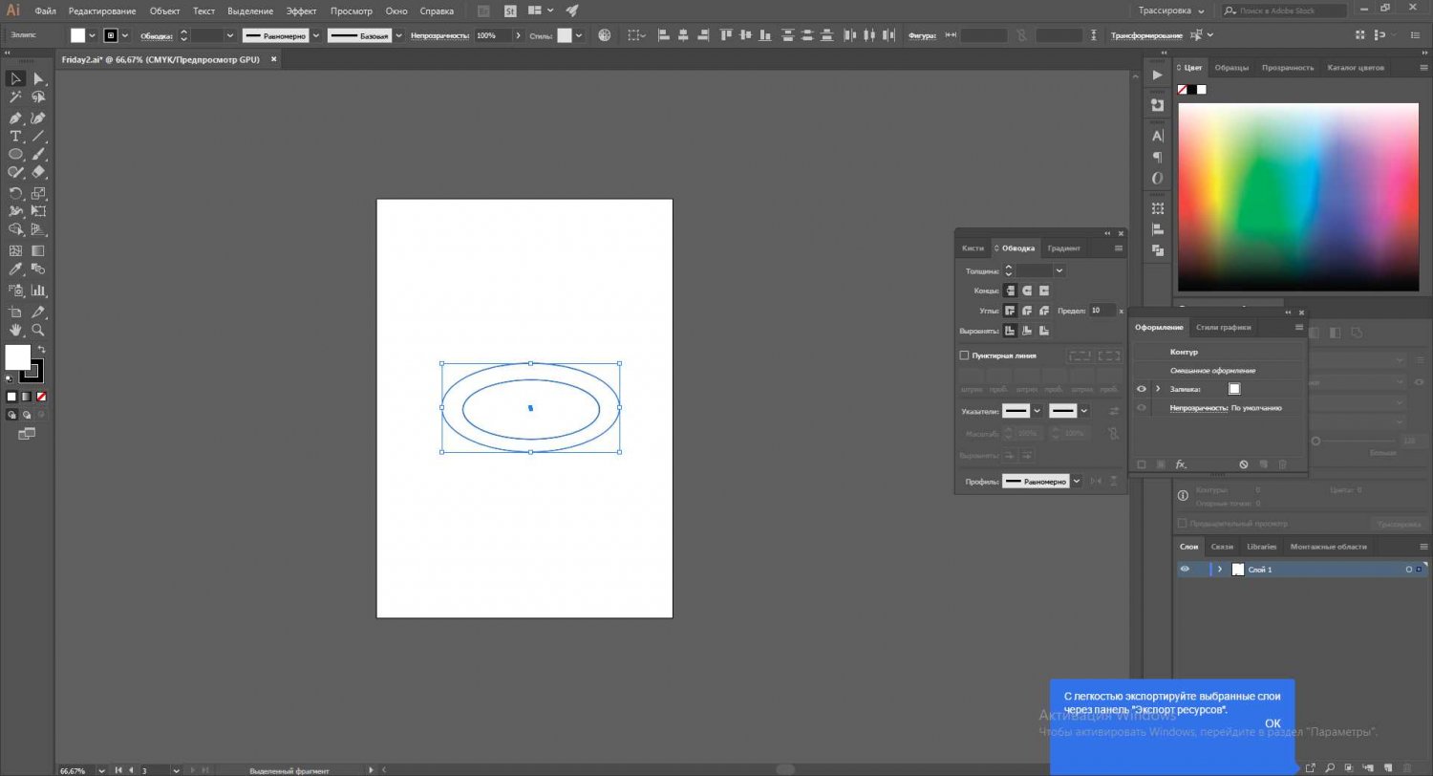Toggle visibility eye of Заливка attribute
Viewport: 1433px width, 776px height.
pos(1141,389)
